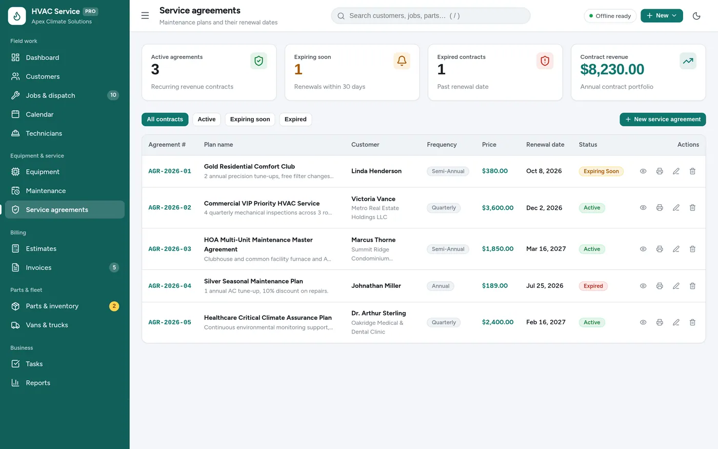Image resolution: width=718 pixels, height=449 pixels.
Task: Open the New dropdown button
Action: tap(662, 16)
